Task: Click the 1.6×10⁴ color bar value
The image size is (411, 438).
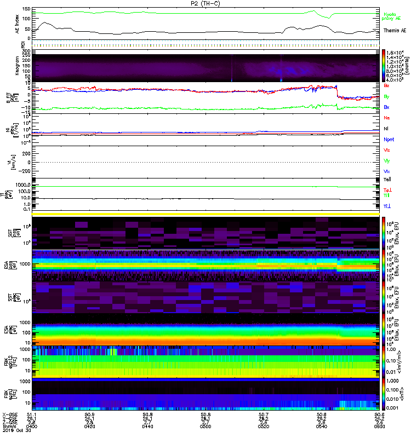Action: 395,53
